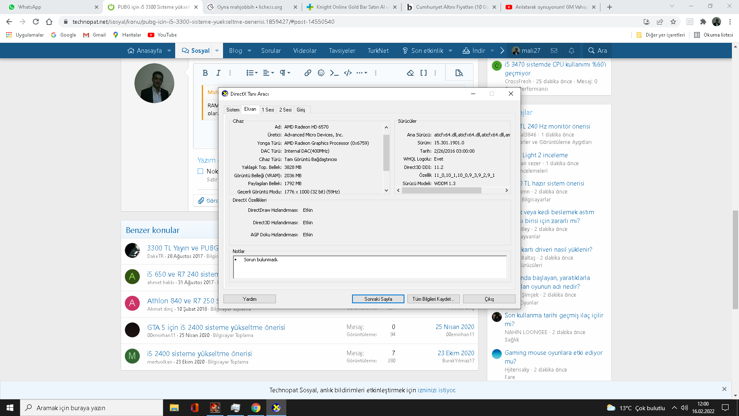Apply italic formatting in the editor toolbar
The height and width of the screenshot is (416, 739).
tap(218, 73)
